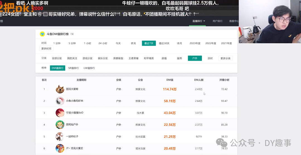The width and height of the screenshot is (301, 155).
Task: Open 宁波小骚骚0oO's red-haired avatar
Action: tap(60, 113)
